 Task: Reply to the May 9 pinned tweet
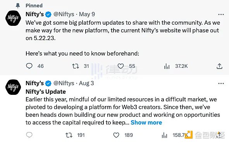click(x=29, y=66)
